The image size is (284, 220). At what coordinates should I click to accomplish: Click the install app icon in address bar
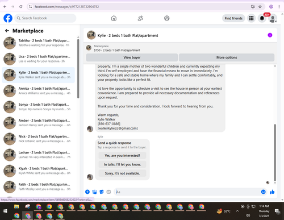[x=253, y=7]
